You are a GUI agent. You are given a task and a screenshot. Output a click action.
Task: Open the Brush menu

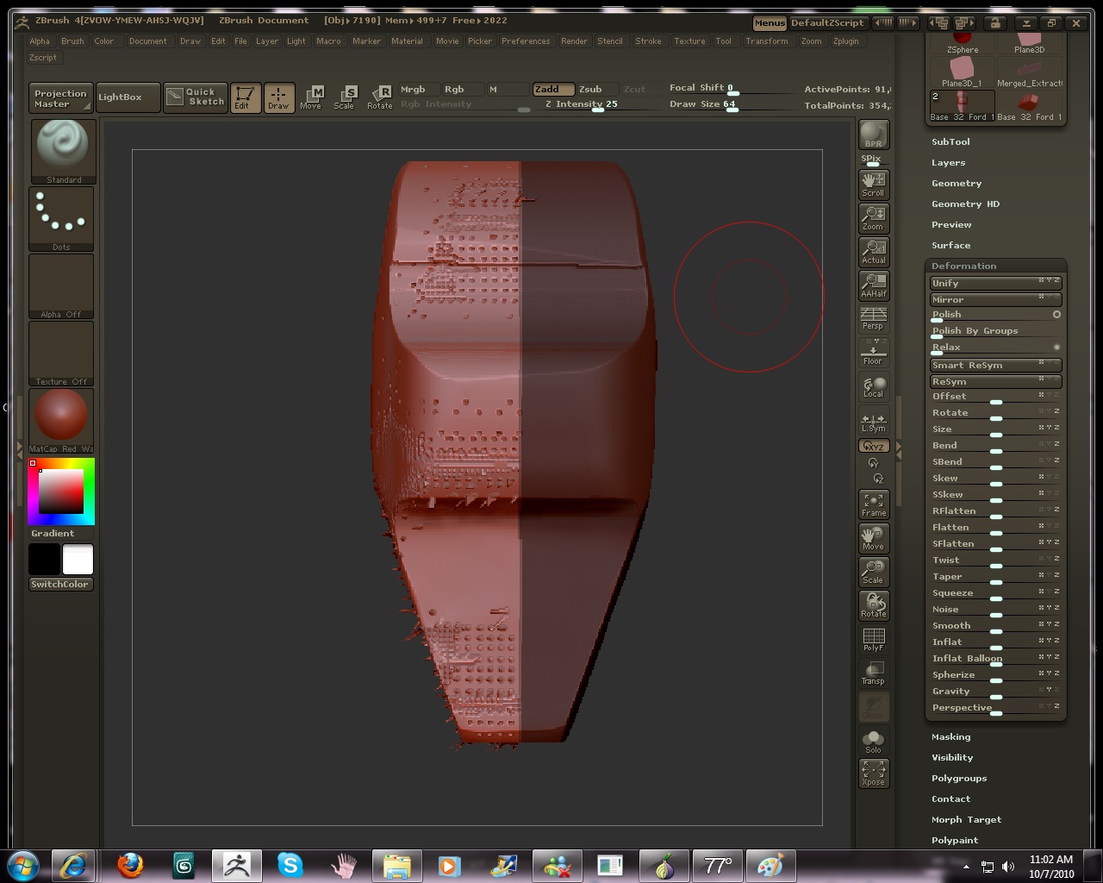72,41
